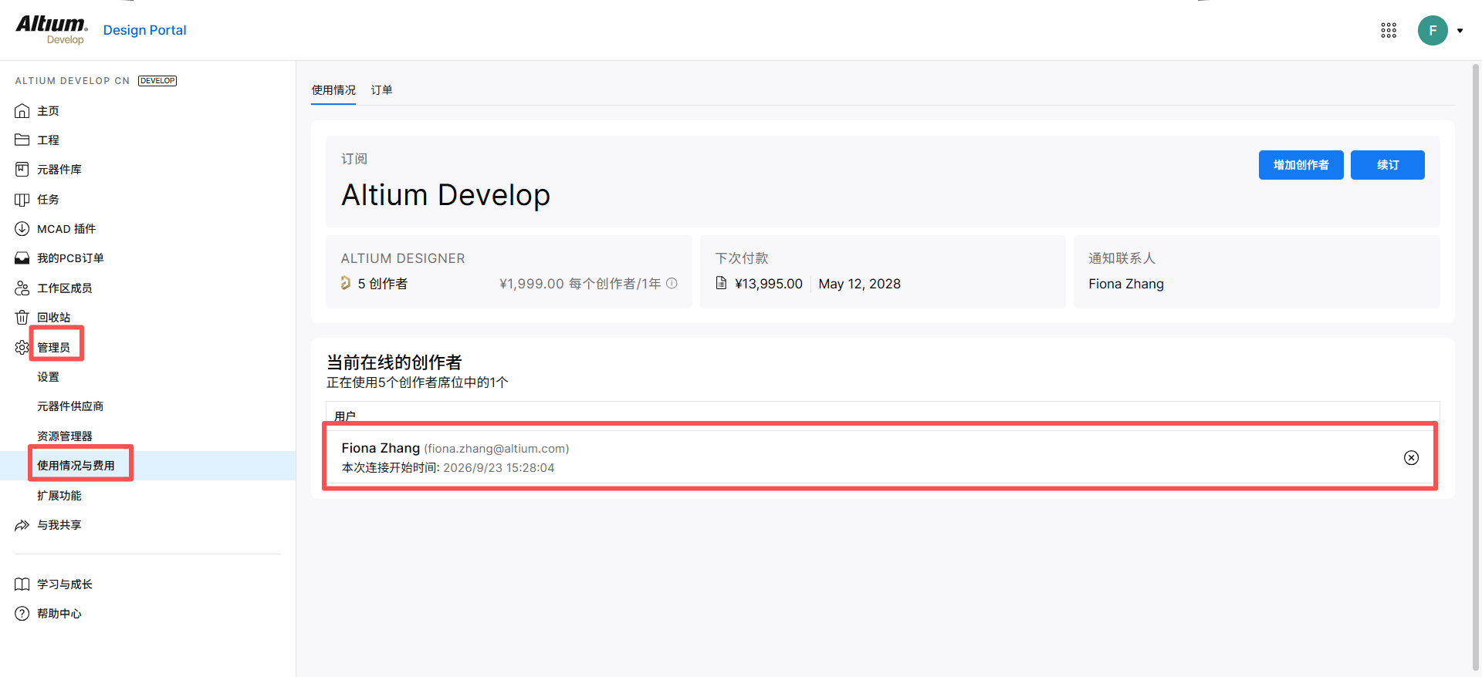The height and width of the screenshot is (677, 1482).
Task: Click the fiona.zhang@altium.com email text
Action: [496, 449]
